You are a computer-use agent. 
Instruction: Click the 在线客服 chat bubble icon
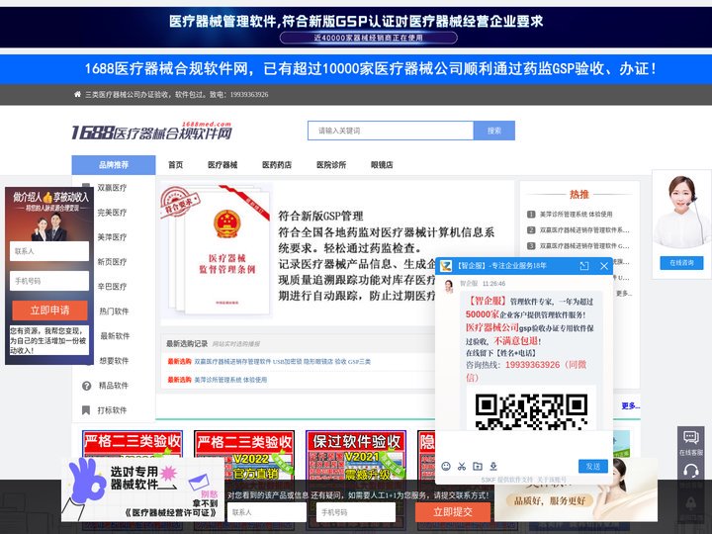click(x=690, y=438)
